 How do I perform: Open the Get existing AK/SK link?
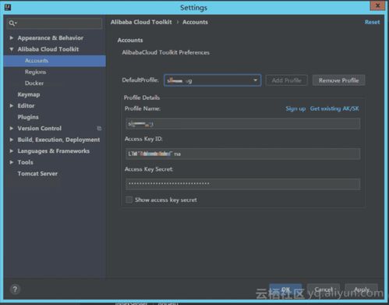coord(334,108)
